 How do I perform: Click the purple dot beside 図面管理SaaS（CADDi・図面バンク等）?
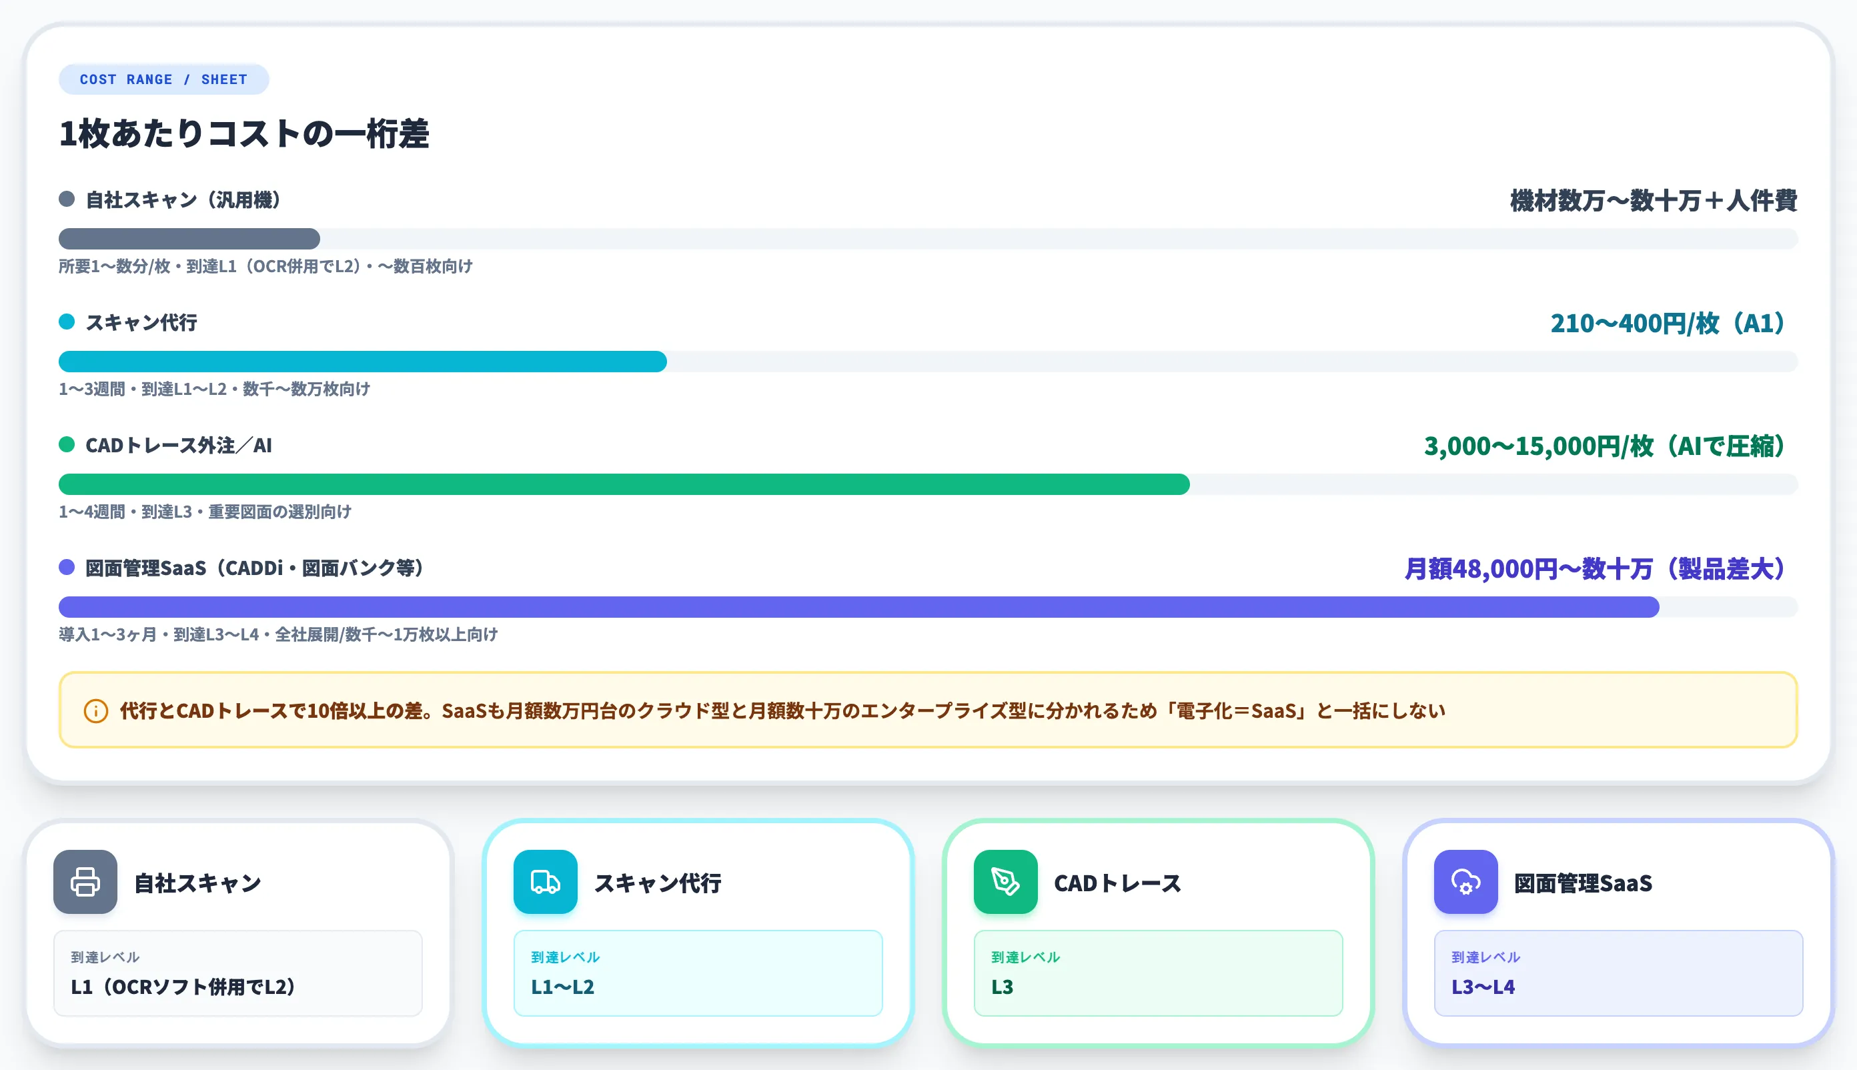(x=67, y=567)
